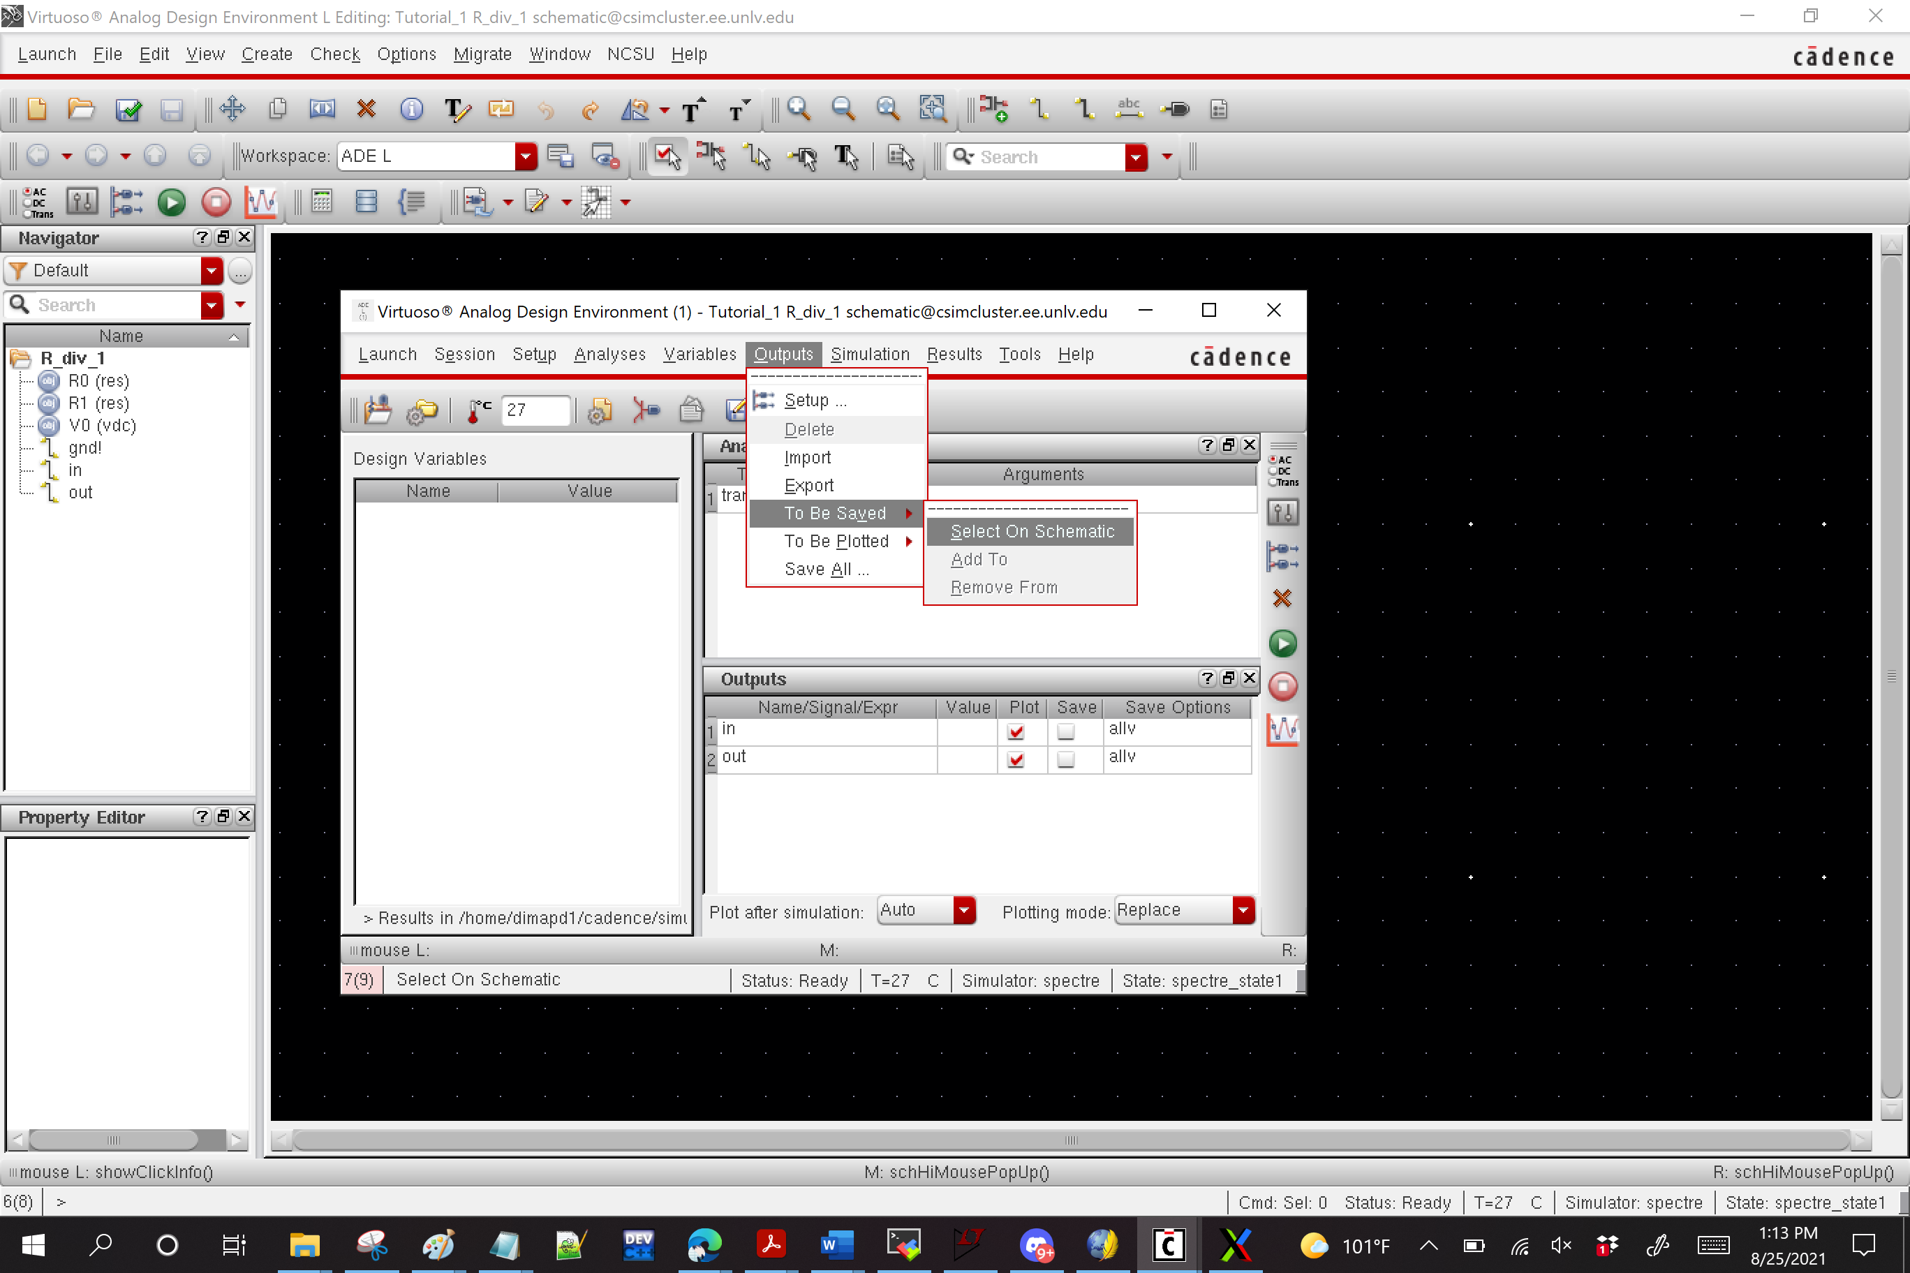The width and height of the screenshot is (1910, 1273).
Task: Click the Zoom In magnifier icon
Action: tap(798, 110)
